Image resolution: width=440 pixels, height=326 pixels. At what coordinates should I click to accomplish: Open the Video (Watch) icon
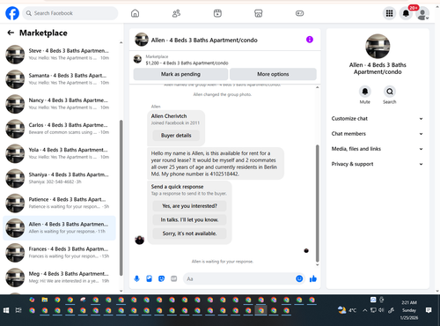point(217,13)
